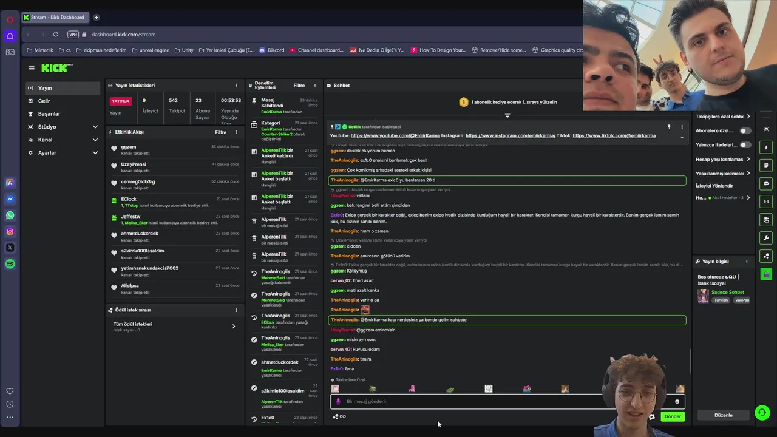Open pinned message three-dot menu
The width and height of the screenshot is (777, 437).
(x=682, y=127)
